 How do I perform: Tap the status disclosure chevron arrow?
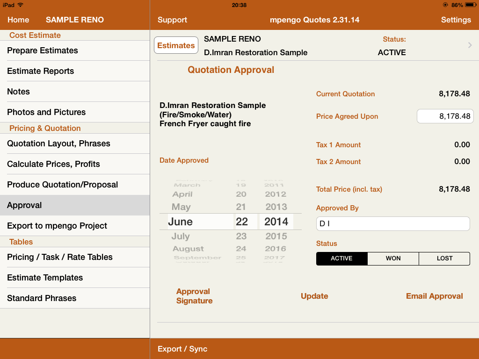point(470,45)
